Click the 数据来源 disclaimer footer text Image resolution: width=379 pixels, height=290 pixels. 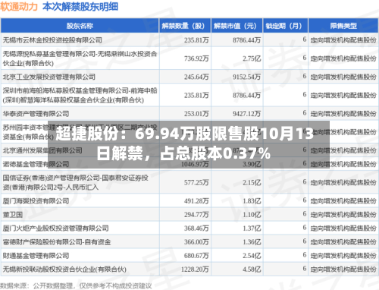pyautogui.click(x=76, y=286)
